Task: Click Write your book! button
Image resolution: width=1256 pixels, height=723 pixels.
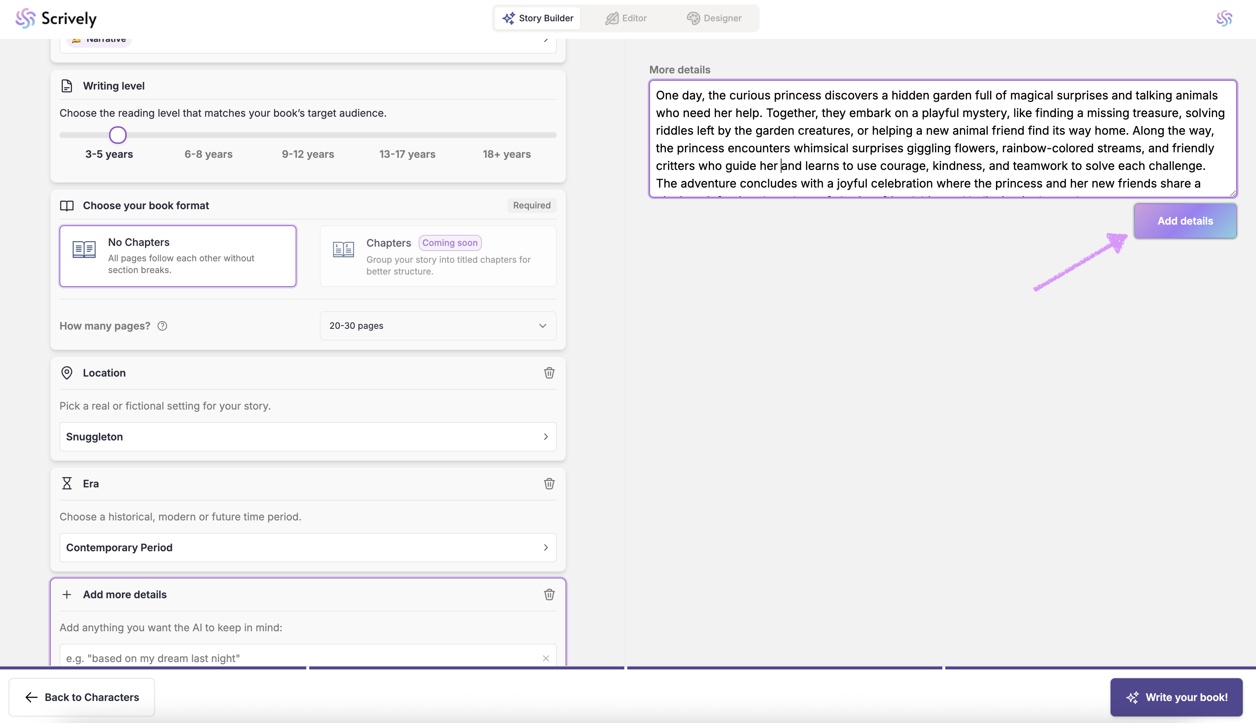Action: pyautogui.click(x=1176, y=697)
